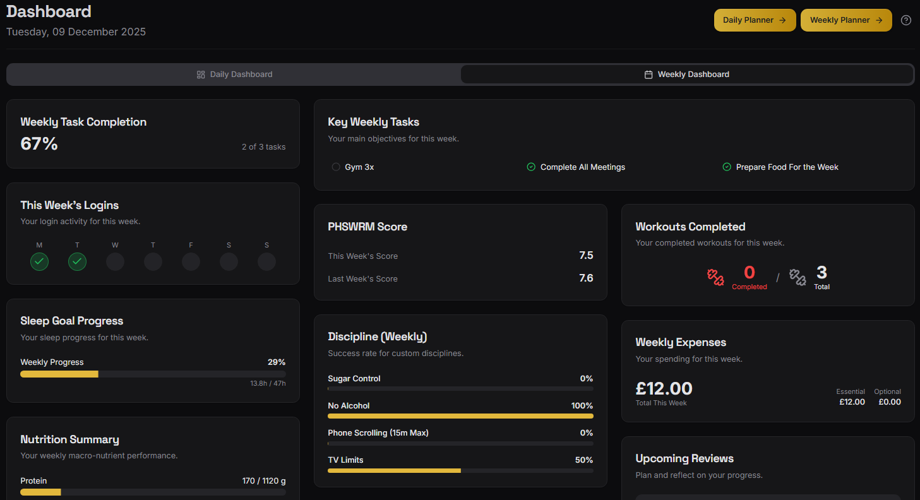The image size is (920, 500).
Task: Select the Daily Dashboard grid icon
Action: tap(200, 74)
